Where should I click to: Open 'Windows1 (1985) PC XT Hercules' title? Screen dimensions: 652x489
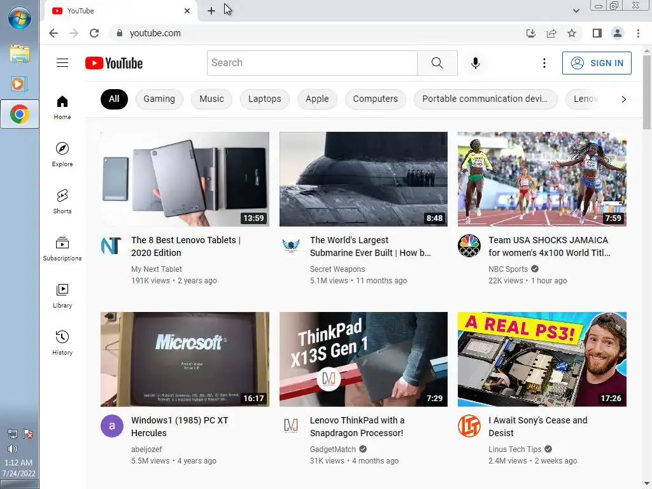pyautogui.click(x=180, y=427)
